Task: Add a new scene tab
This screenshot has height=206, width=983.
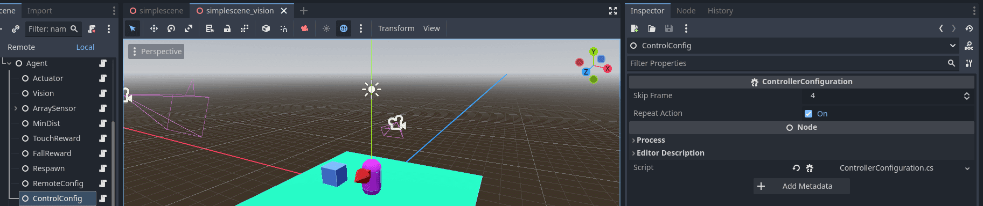Action: [304, 11]
